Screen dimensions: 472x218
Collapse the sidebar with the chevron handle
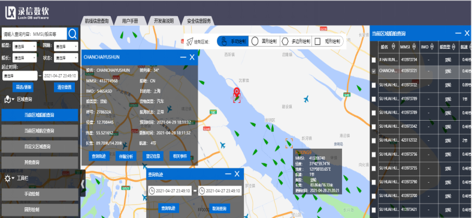(x=83, y=183)
